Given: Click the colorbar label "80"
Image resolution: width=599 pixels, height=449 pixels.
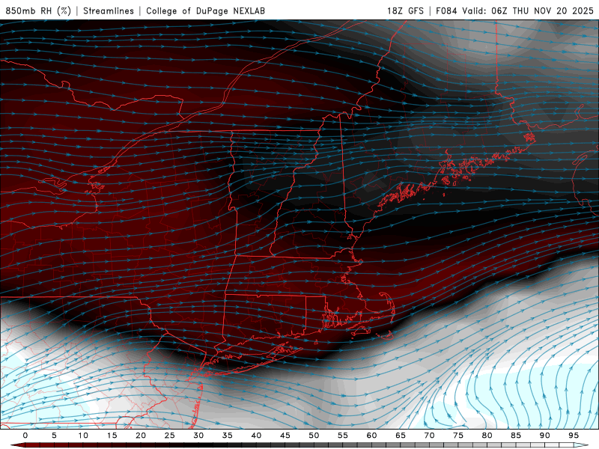Looking at the screenshot, I should pyautogui.click(x=487, y=436).
